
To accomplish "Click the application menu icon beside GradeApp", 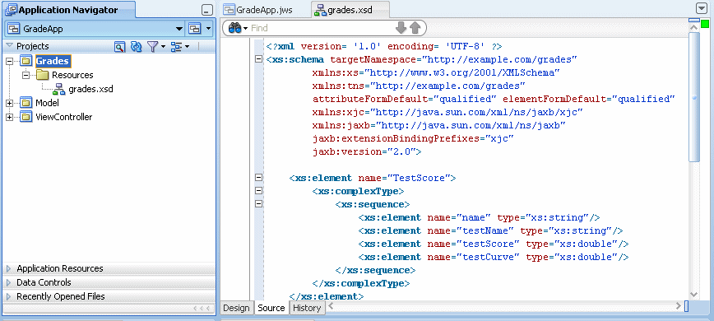I will click(195, 29).
